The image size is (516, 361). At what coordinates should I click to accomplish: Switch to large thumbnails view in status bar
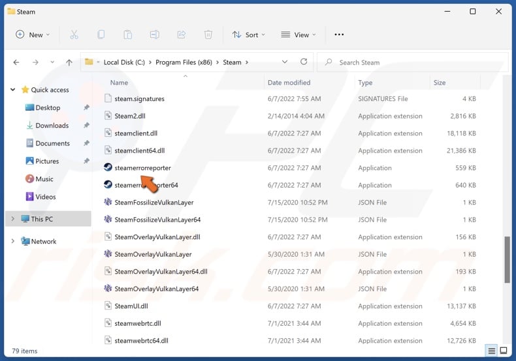(x=503, y=351)
